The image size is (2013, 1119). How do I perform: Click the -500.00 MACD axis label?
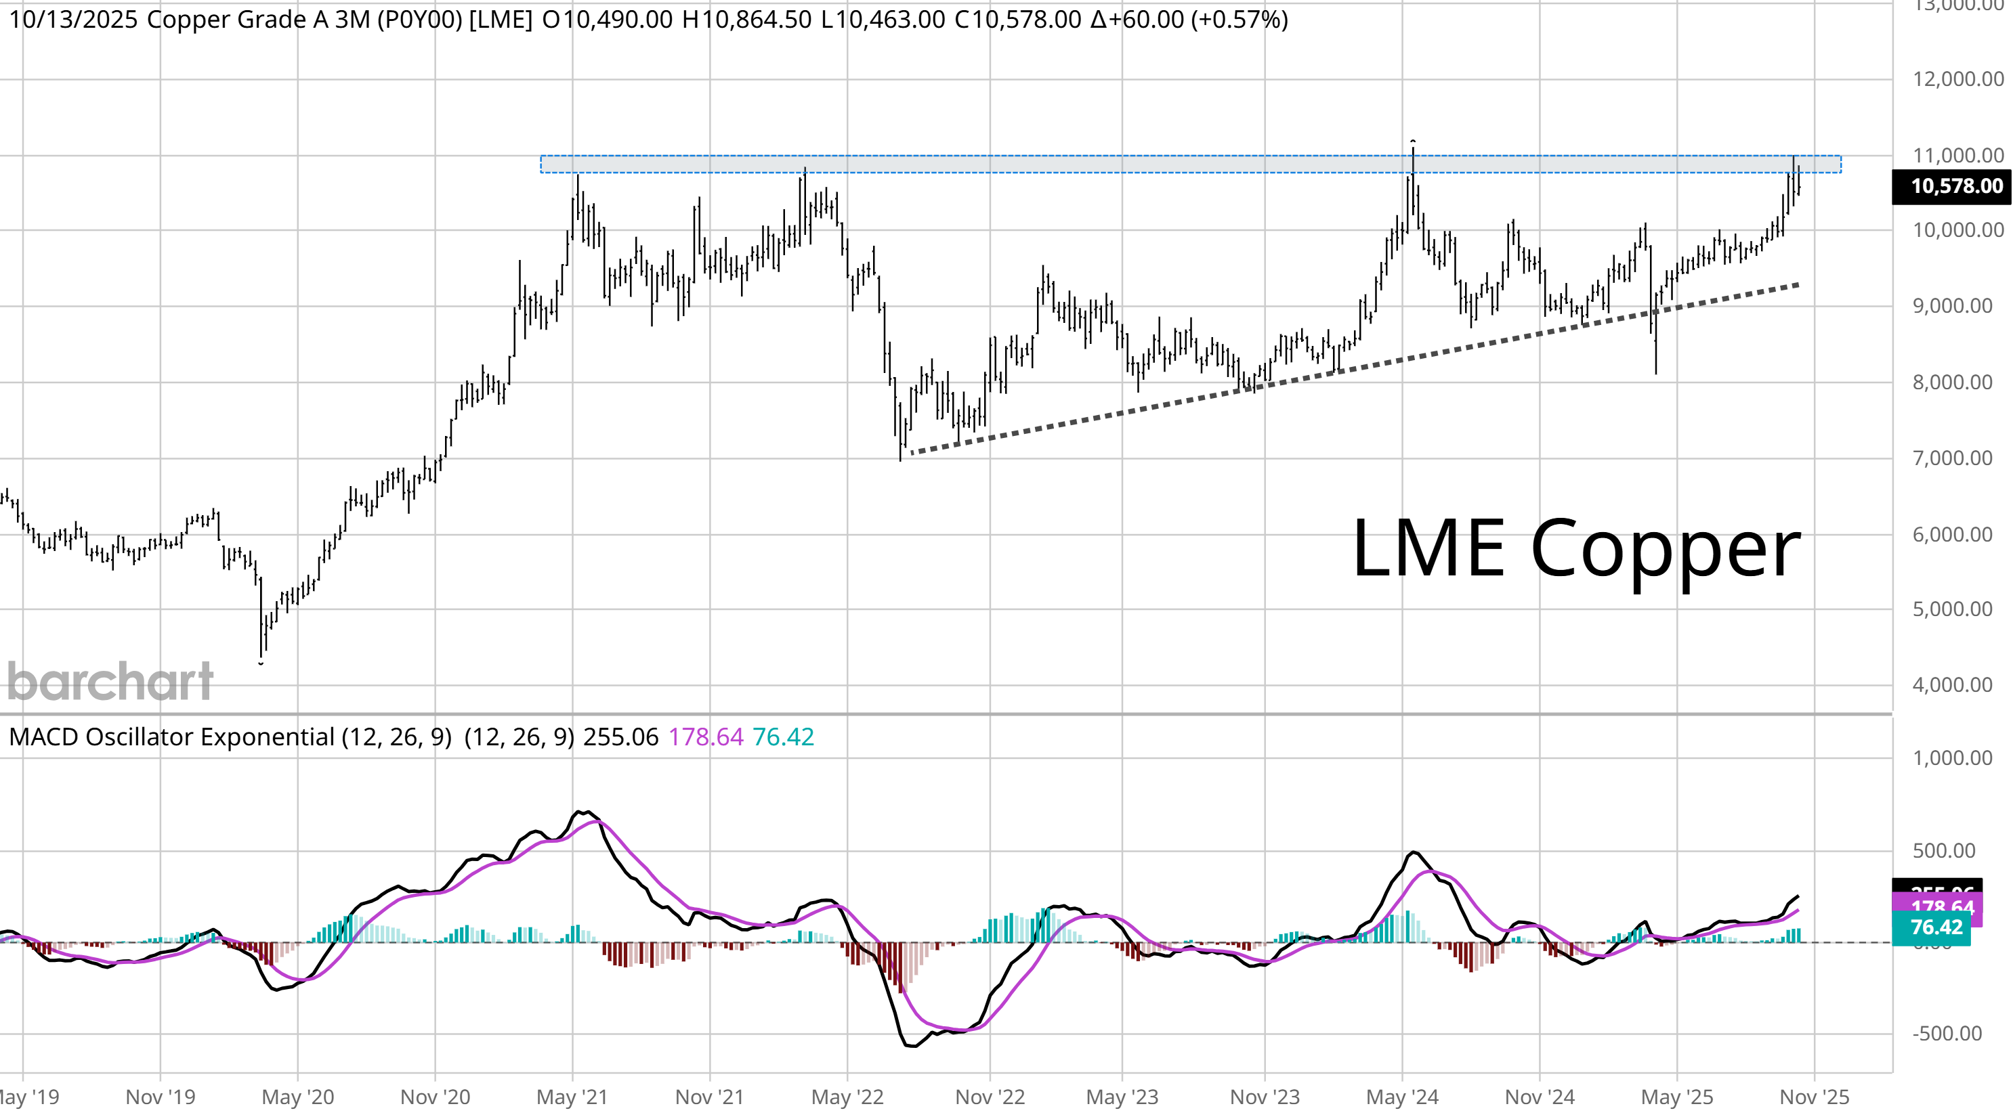(x=1946, y=1033)
